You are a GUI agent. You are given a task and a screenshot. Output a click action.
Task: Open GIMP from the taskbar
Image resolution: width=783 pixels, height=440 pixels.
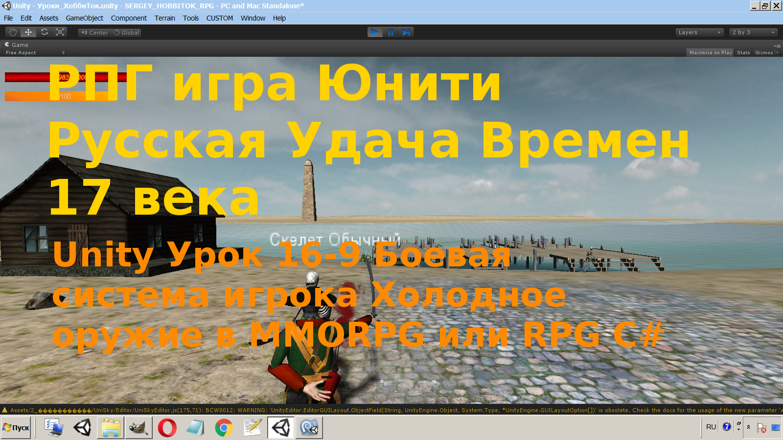(x=138, y=428)
